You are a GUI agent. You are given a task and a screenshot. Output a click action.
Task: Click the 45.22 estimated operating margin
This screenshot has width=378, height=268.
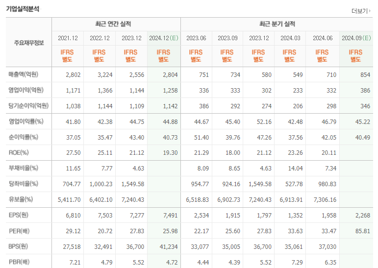click(363, 122)
